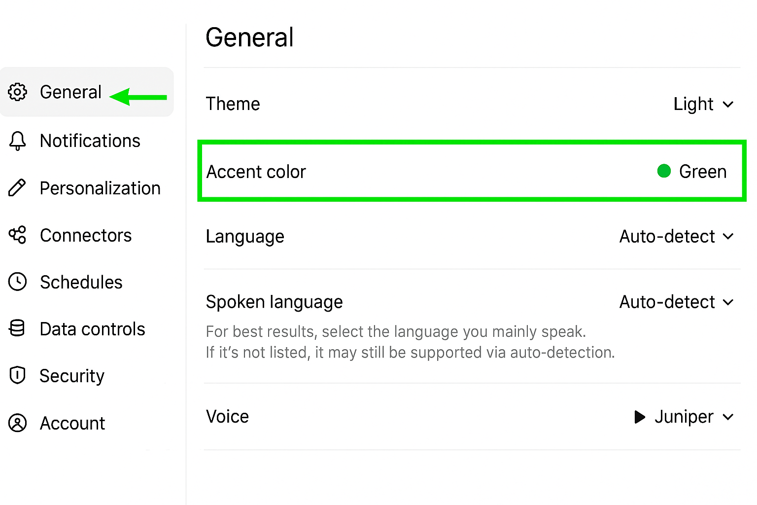Click the green Accent color swatch
Screen dimensions: 757x505
664,171
